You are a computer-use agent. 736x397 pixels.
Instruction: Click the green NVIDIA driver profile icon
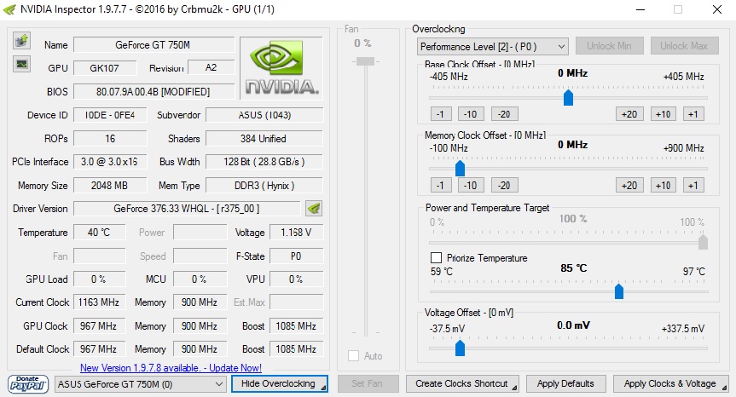pos(314,208)
